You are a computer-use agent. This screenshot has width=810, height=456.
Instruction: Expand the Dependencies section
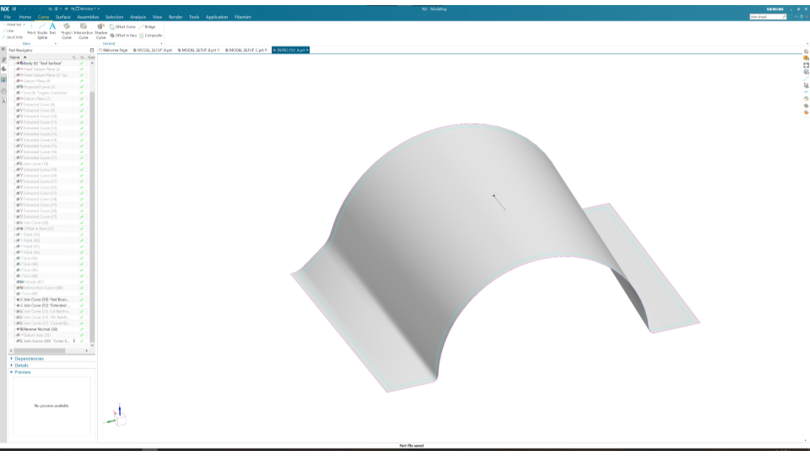[30, 358]
